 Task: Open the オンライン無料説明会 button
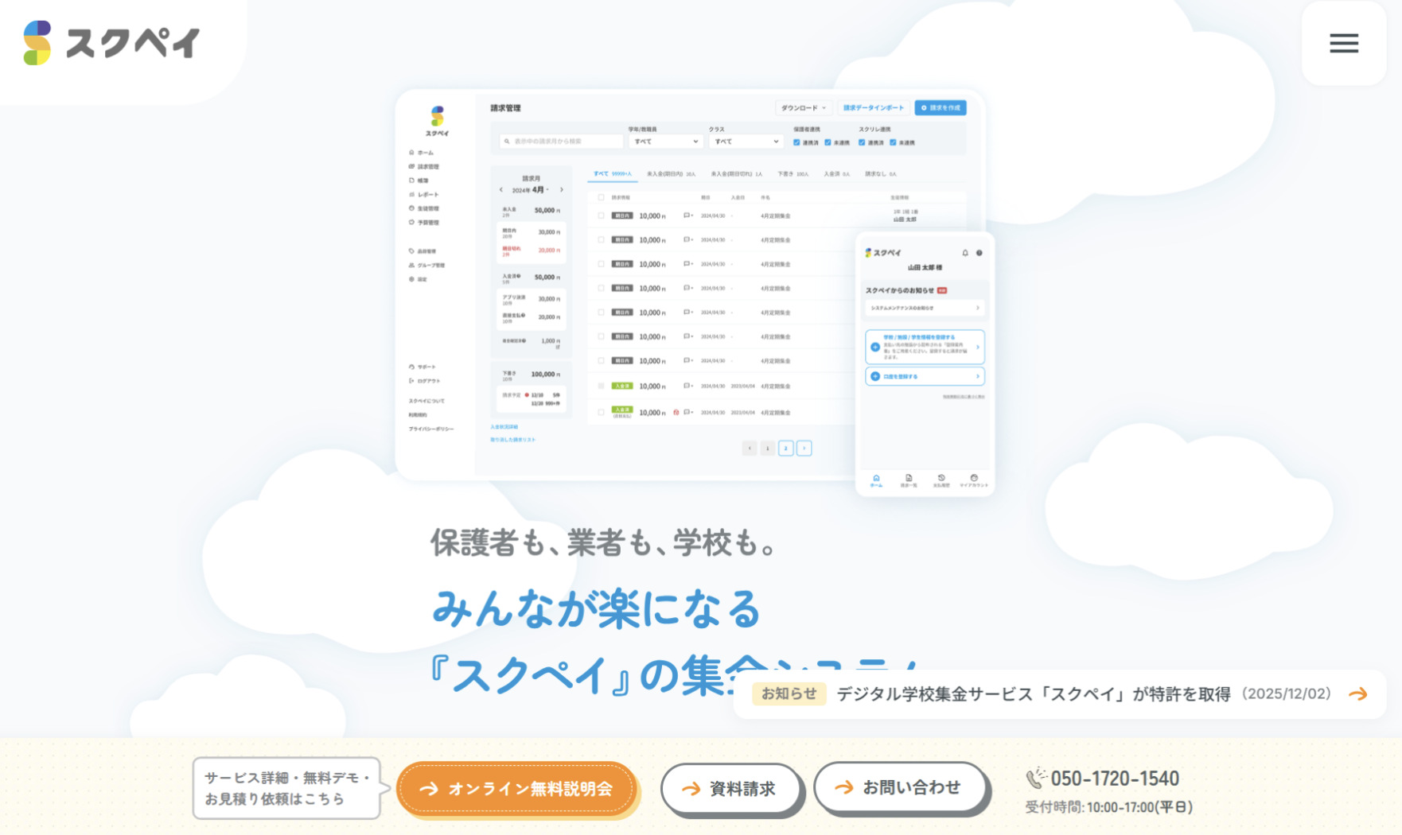pos(516,789)
